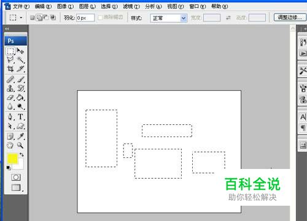
Task: Select the Brush tool
Action: (20, 80)
